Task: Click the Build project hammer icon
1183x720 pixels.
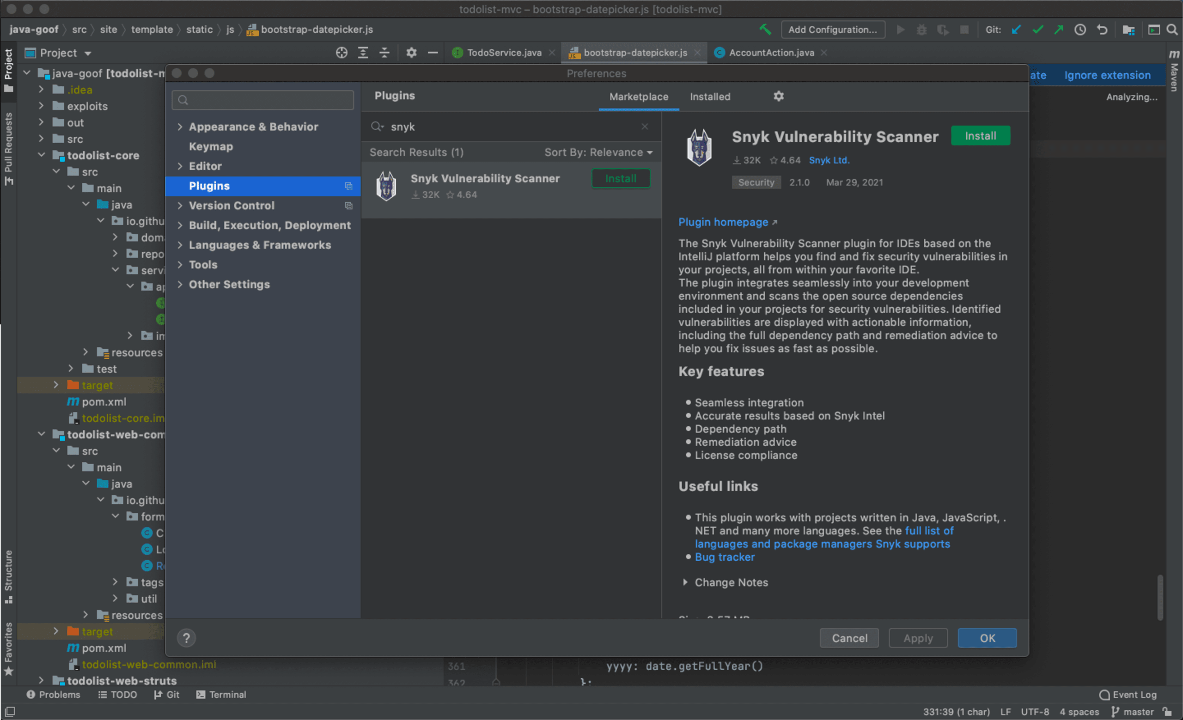Action: 765,30
